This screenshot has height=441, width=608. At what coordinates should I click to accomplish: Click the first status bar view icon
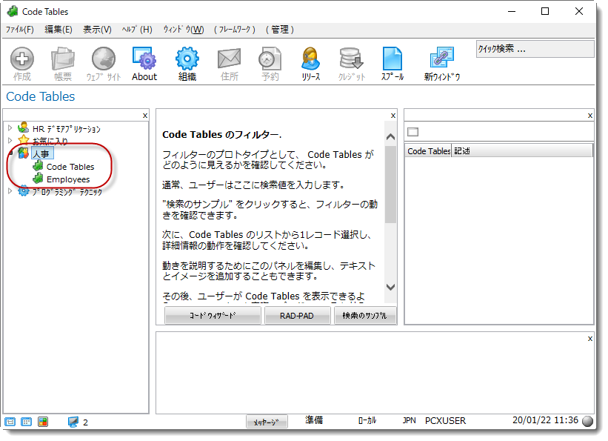tap(10, 422)
